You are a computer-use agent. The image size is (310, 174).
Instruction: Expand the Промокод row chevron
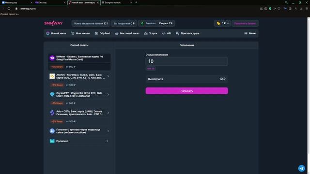(x=107, y=141)
